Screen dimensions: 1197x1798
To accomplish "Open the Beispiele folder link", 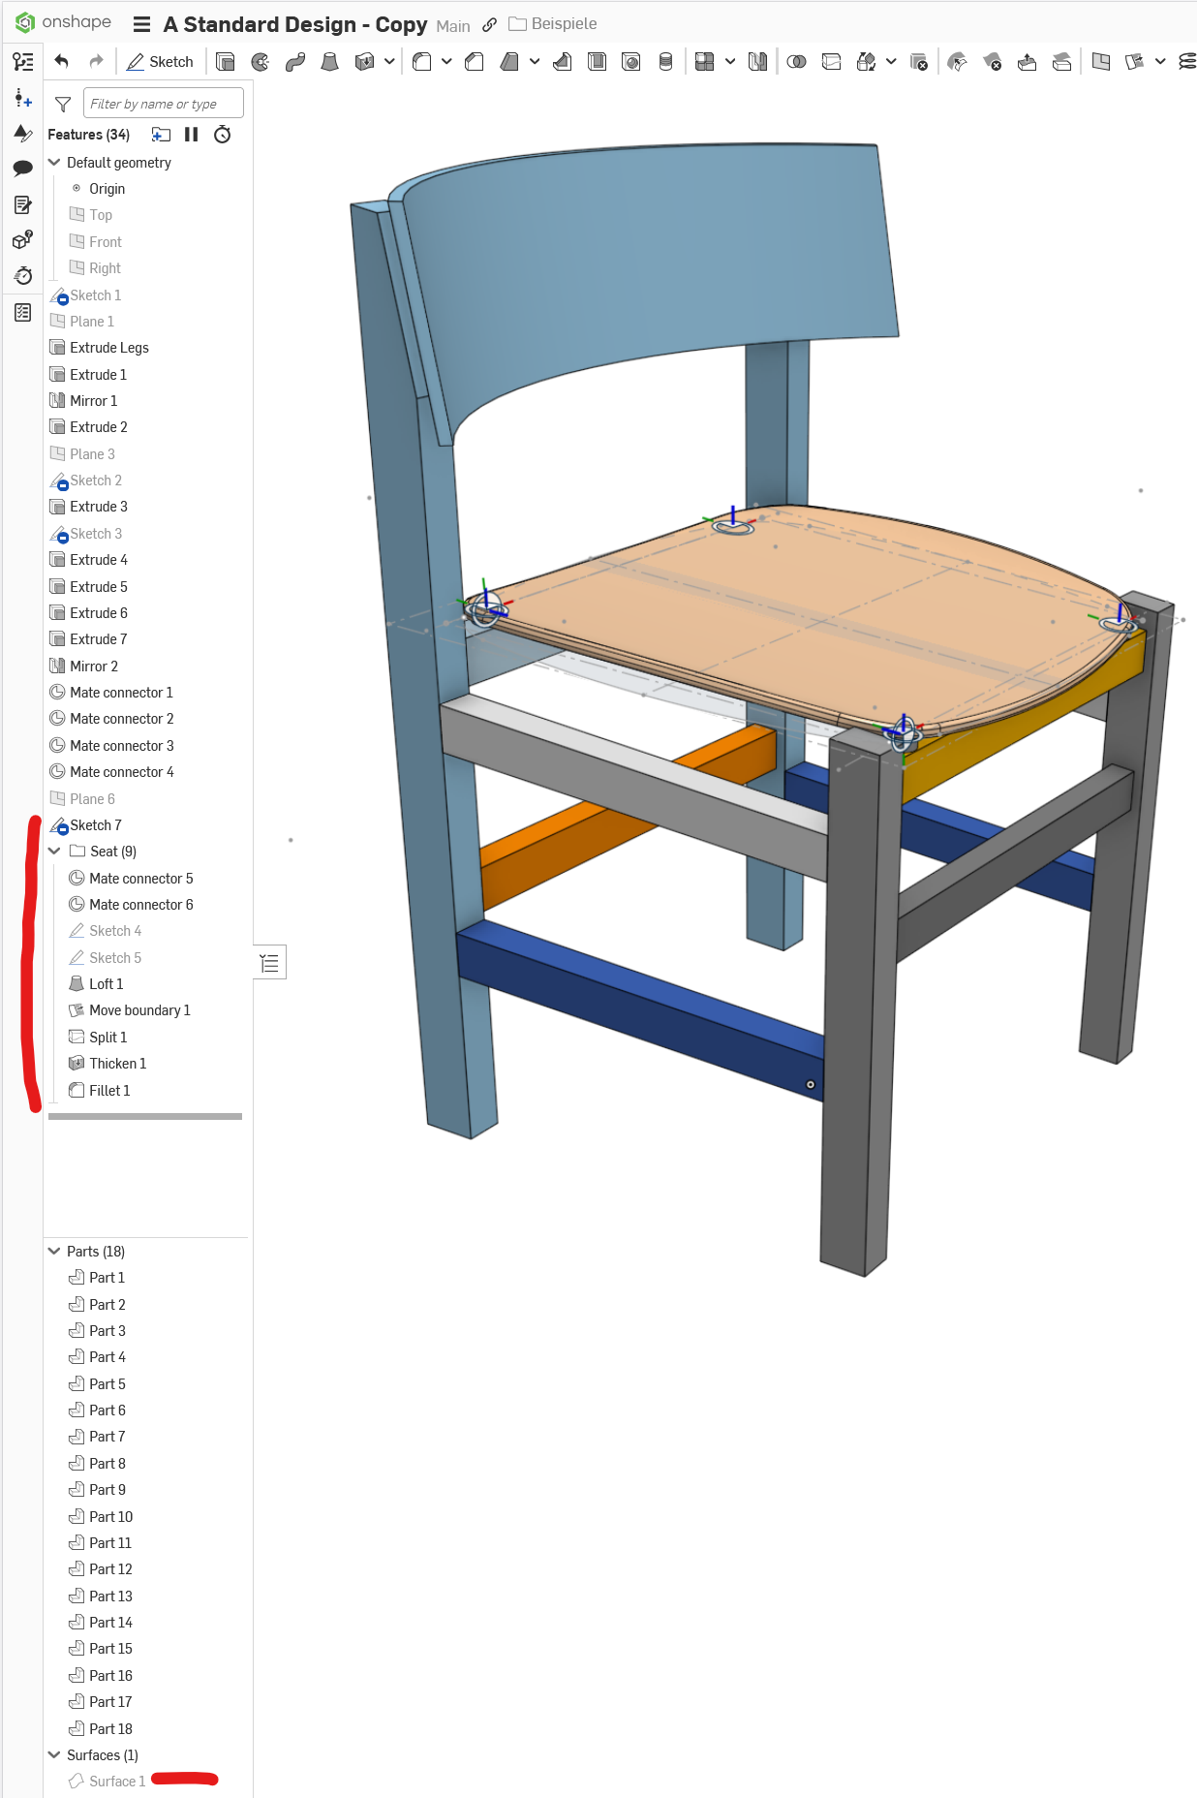I will click(x=553, y=23).
